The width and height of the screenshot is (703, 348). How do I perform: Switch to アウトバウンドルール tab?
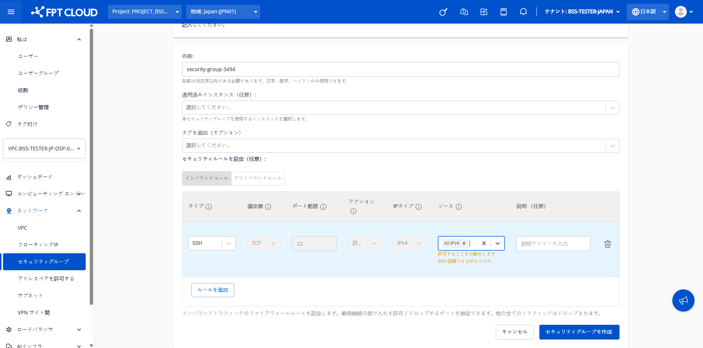[258, 178]
